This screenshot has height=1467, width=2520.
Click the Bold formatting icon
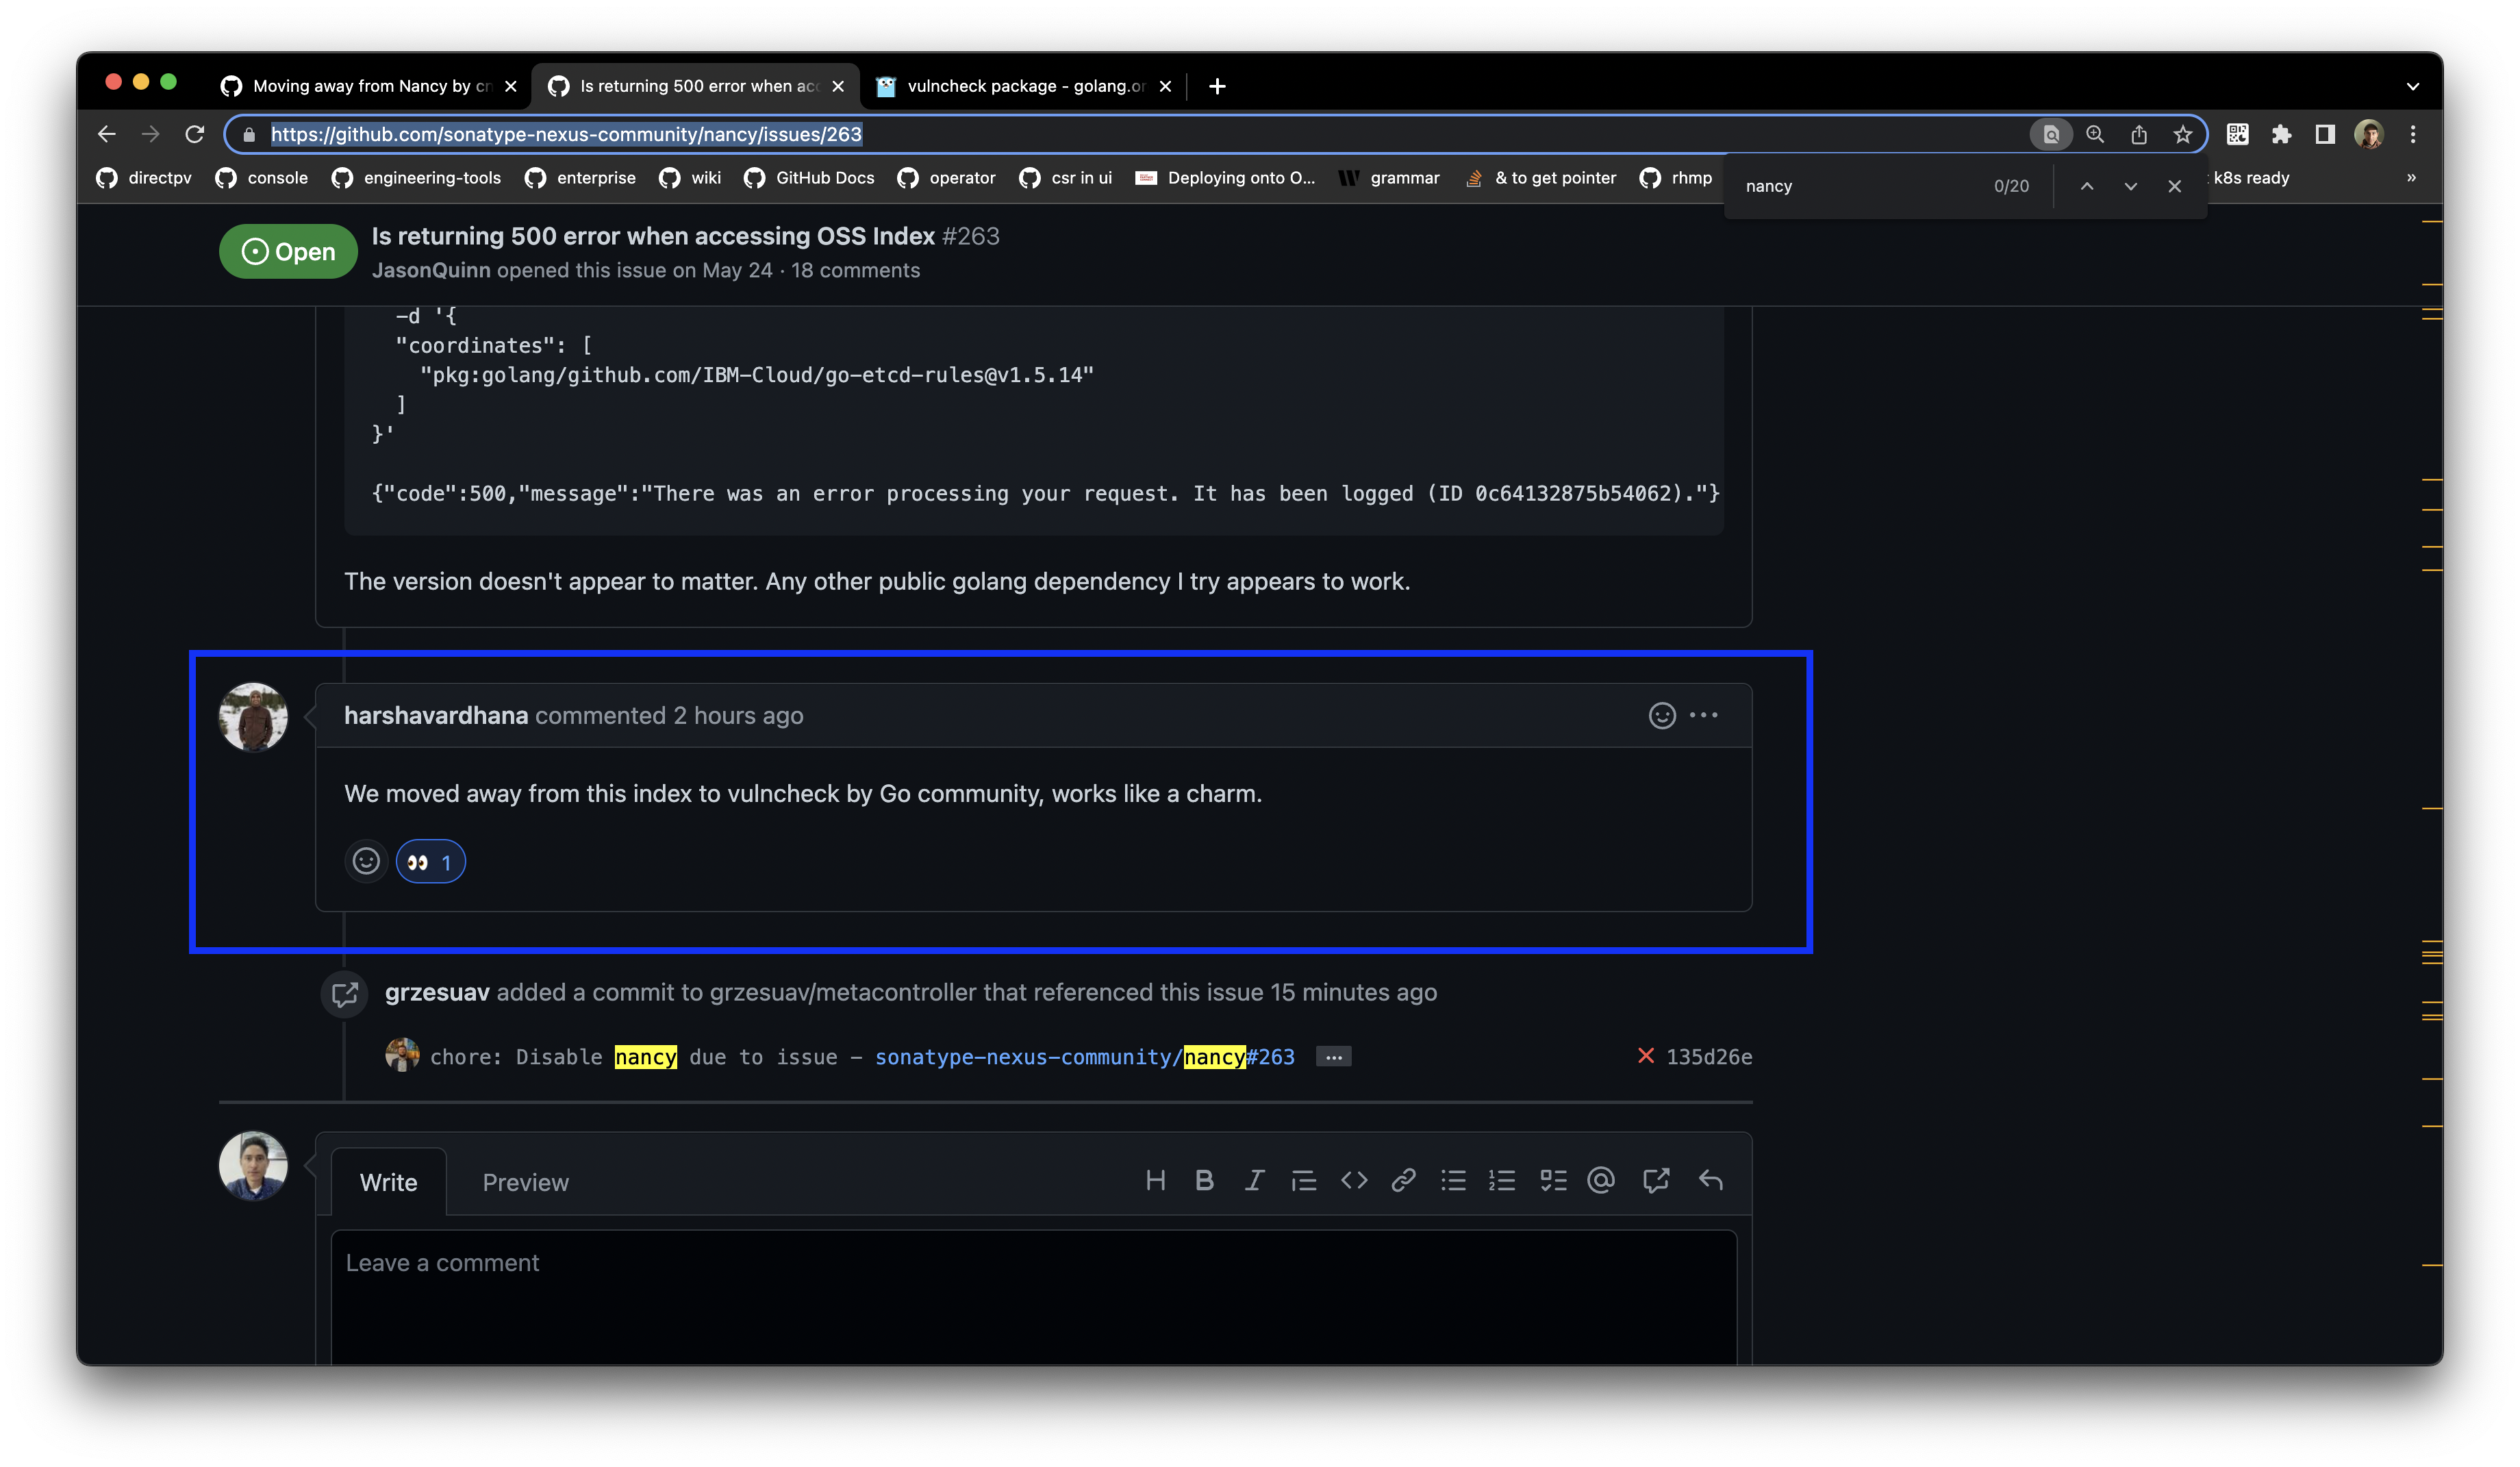coord(1204,1181)
